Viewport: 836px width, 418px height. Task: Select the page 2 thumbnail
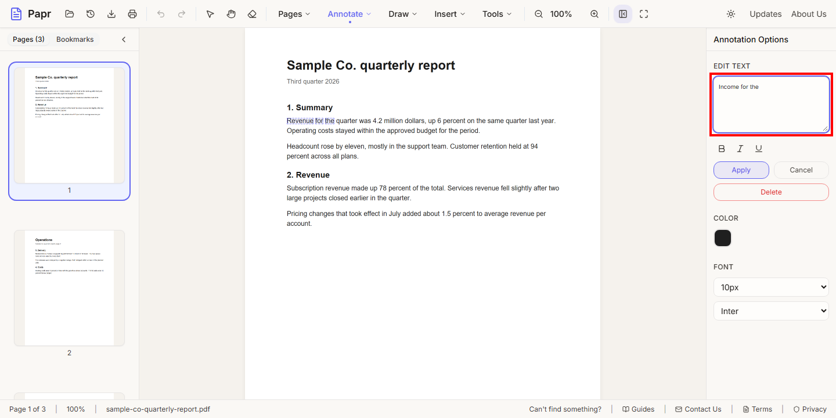(69, 288)
